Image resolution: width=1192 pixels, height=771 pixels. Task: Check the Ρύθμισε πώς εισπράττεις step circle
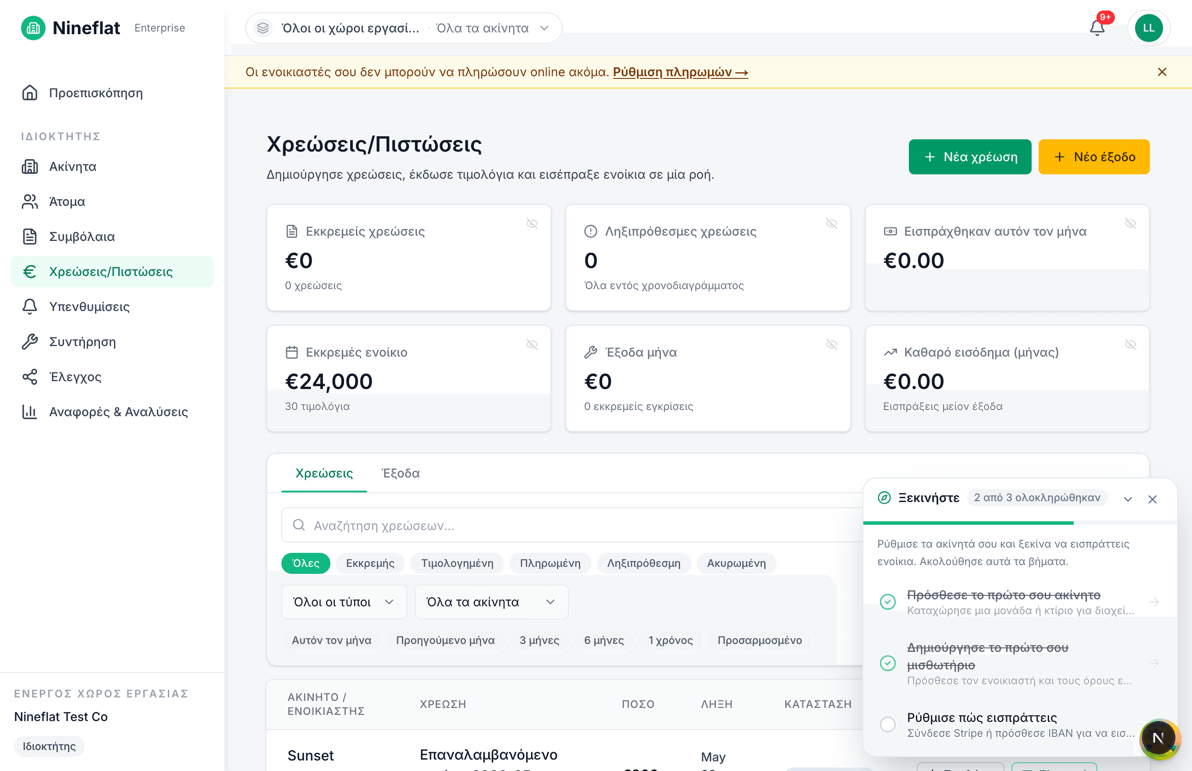[887, 725]
